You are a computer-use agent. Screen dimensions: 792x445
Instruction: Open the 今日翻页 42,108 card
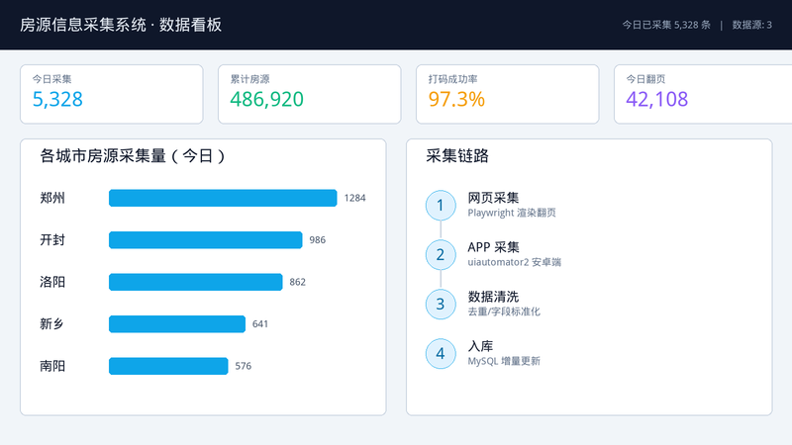point(703,94)
